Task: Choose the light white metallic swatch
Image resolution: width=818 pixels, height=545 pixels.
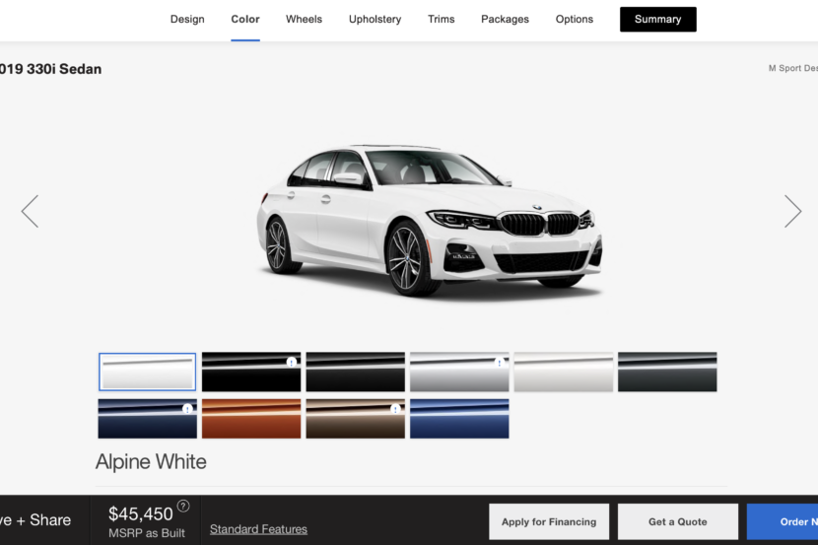Action: (564, 372)
